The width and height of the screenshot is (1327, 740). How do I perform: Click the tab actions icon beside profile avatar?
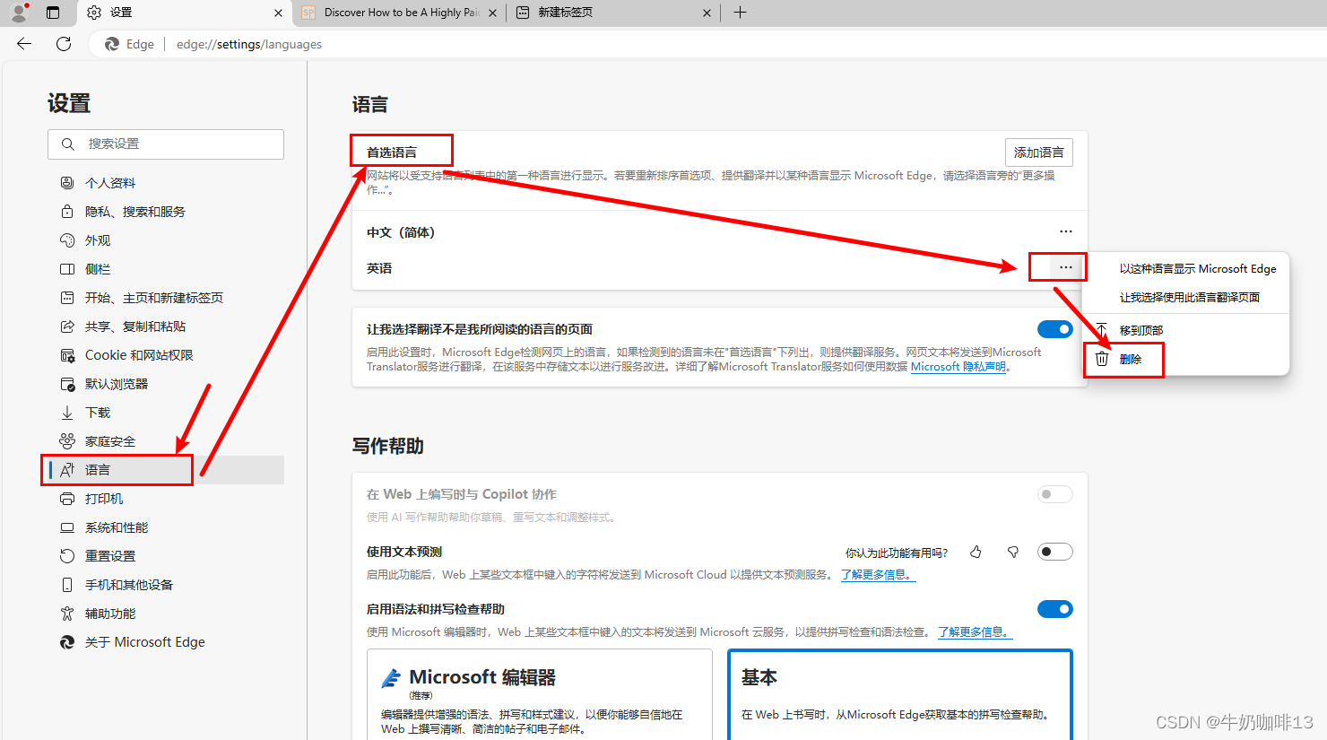53,13
